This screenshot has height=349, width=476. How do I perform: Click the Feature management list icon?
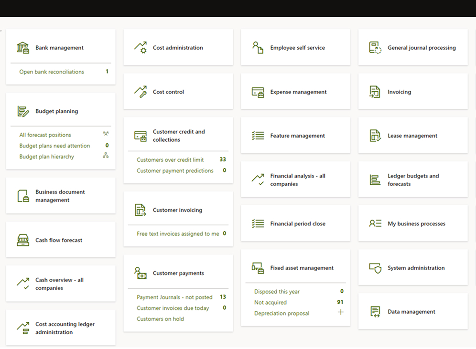click(x=258, y=136)
